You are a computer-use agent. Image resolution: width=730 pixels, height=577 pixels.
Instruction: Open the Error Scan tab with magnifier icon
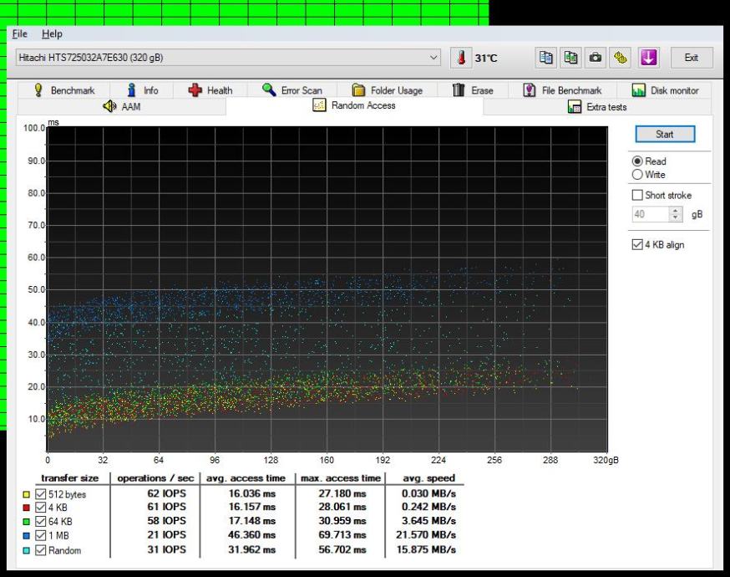(291, 90)
